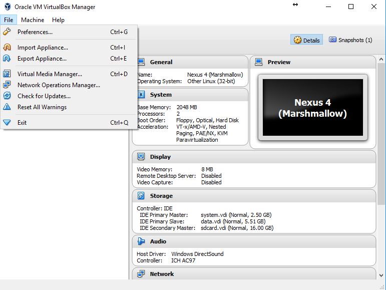Click the Preview section header title
The width and height of the screenshot is (386, 290).
coord(279,62)
